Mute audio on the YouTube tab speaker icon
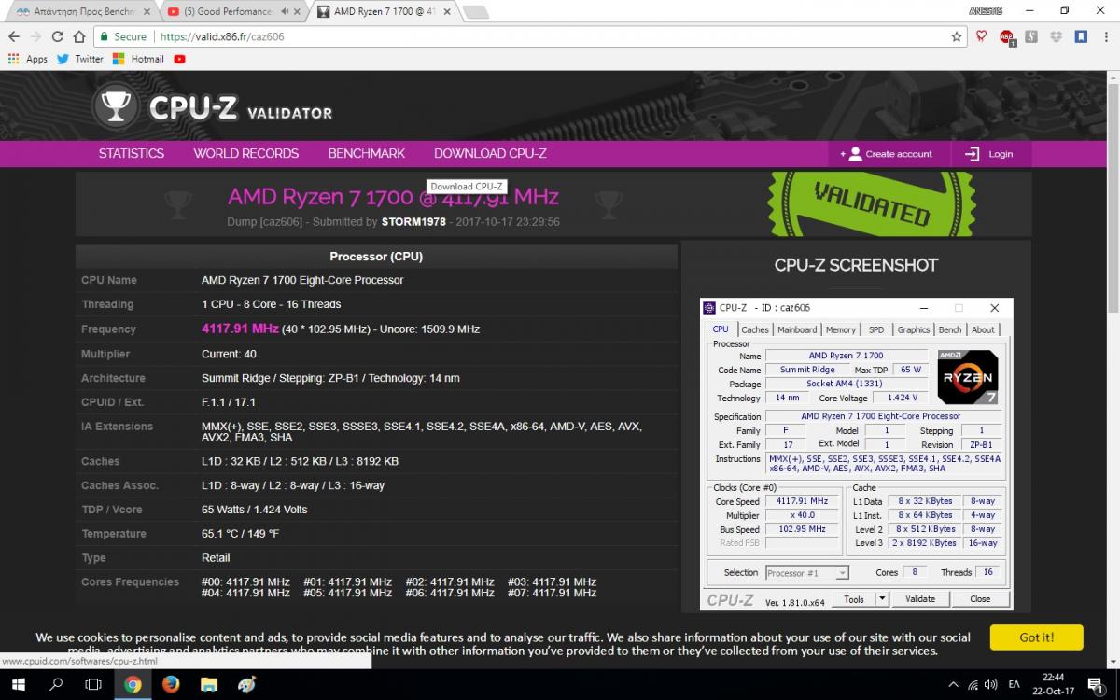Viewport: 1120px width, 700px height. coord(283,11)
